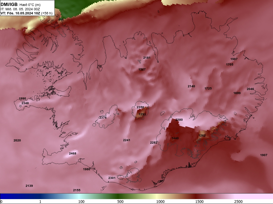Click the 2350 glacier value

(x=140, y=107)
